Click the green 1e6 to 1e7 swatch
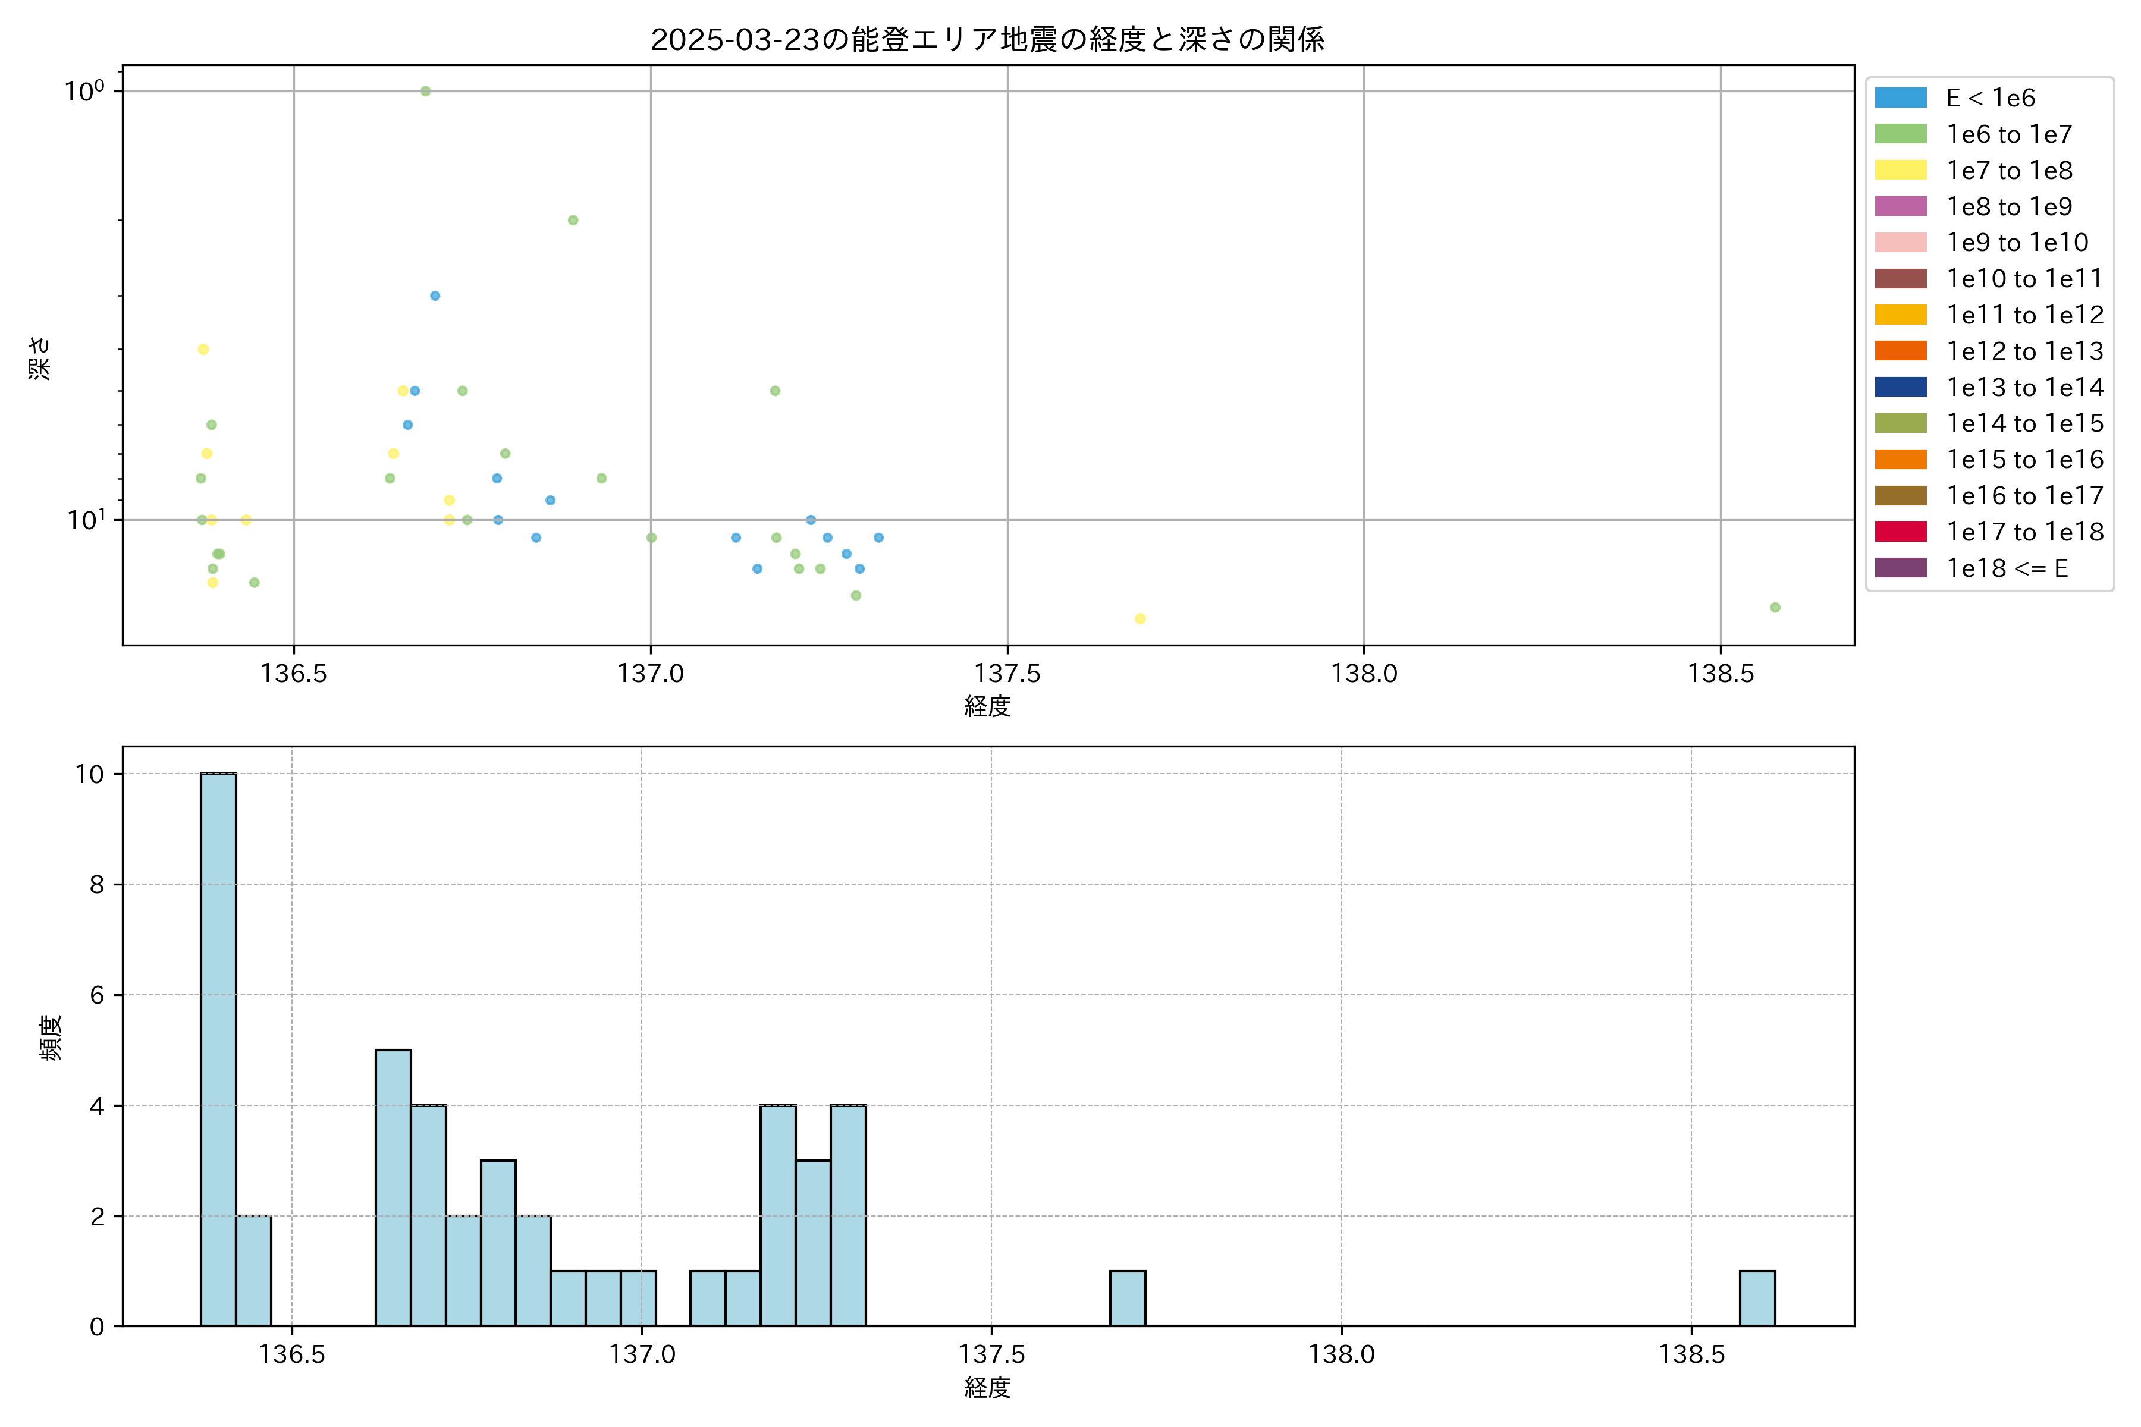The image size is (2141, 1427). (1900, 135)
